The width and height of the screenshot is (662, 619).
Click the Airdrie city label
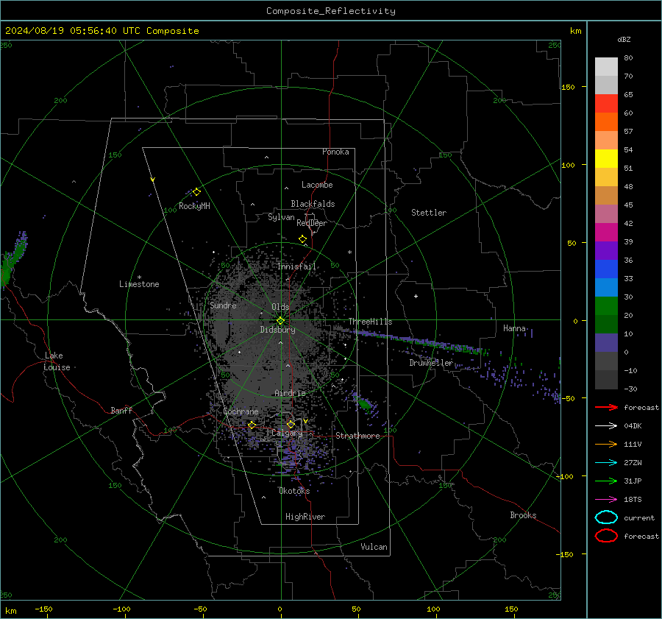click(290, 393)
